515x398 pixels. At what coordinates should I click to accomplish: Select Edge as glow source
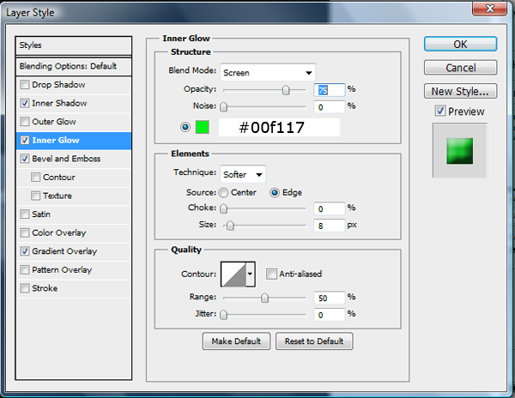tap(275, 193)
